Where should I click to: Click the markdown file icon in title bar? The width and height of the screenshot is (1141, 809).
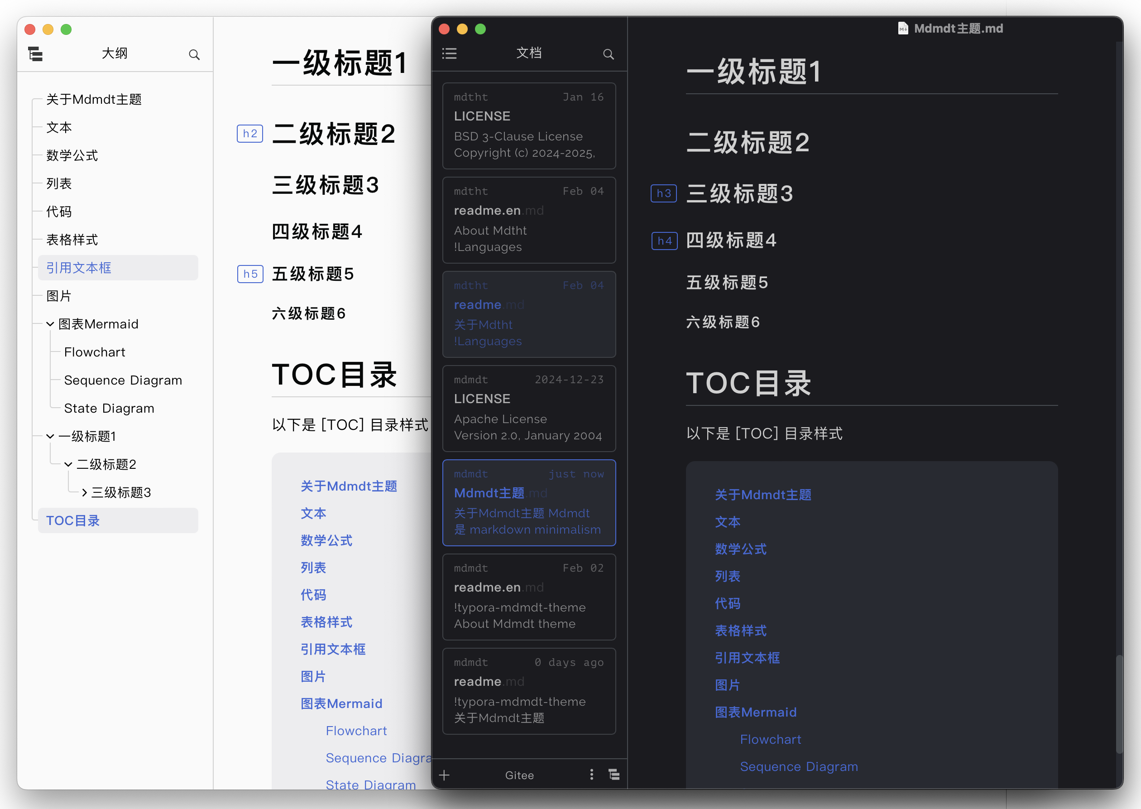coord(902,29)
